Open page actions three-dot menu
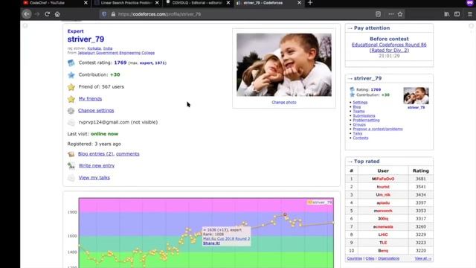The height and width of the screenshot is (268, 476). (391, 14)
